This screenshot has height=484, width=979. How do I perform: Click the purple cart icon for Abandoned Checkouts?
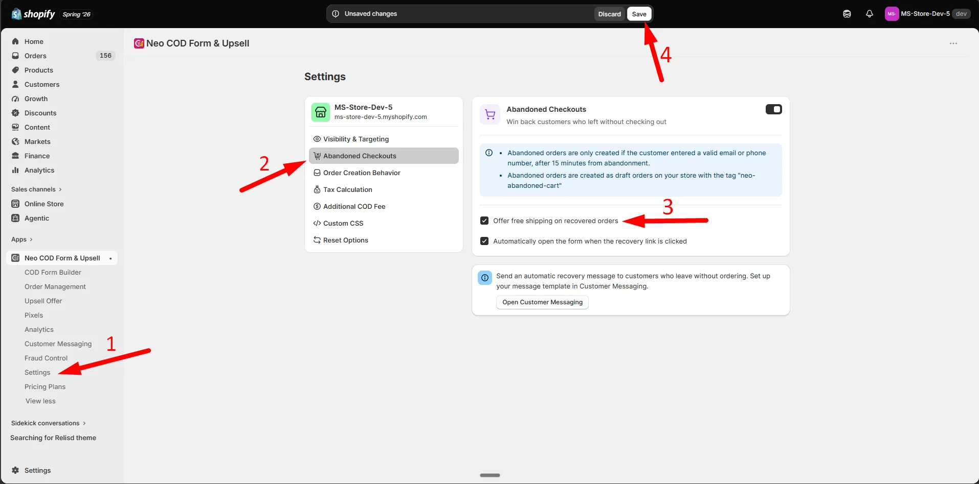point(490,114)
